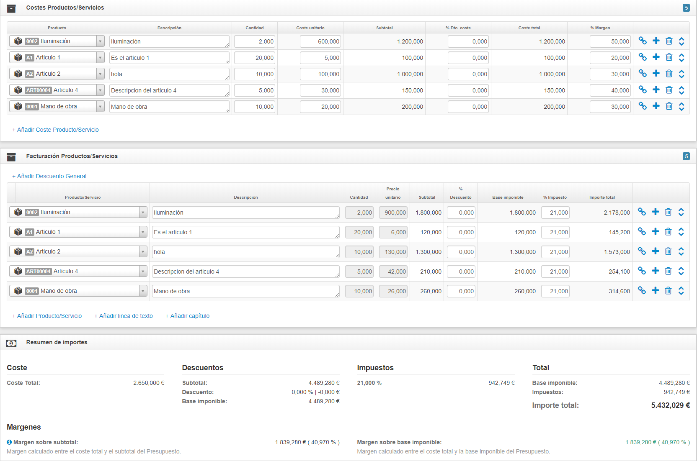This screenshot has height=461, width=697.
Task: Open product dropdown of cost row Articulo 4
Action: 57,90
